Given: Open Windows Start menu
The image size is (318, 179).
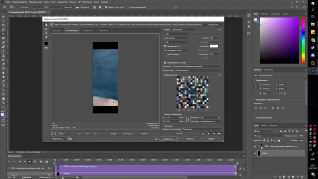Looking at the screenshot, I should 313,3.
